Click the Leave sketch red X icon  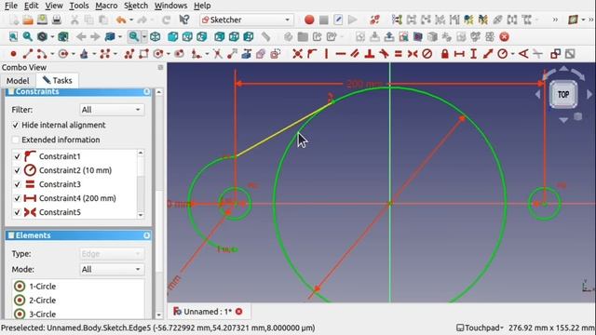coord(504,37)
